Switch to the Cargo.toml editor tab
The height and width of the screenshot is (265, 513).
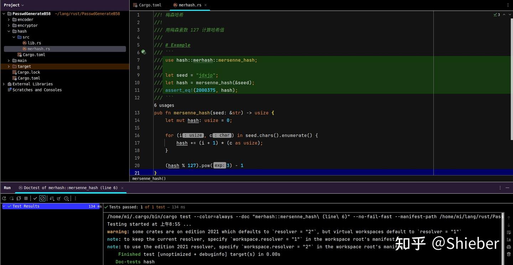point(149,5)
